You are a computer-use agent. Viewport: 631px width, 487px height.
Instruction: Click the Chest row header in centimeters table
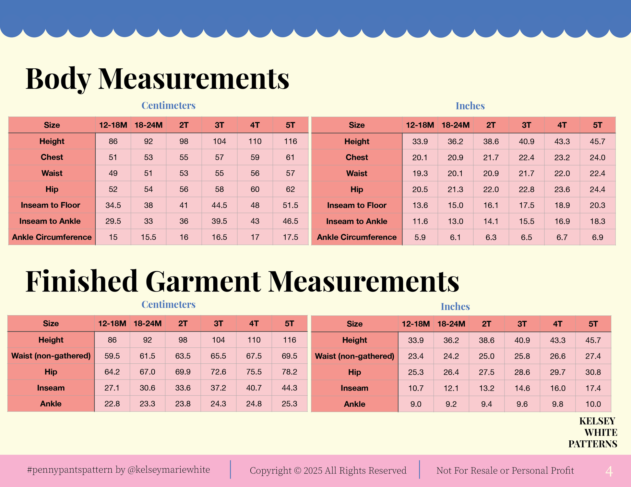[x=52, y=157]
